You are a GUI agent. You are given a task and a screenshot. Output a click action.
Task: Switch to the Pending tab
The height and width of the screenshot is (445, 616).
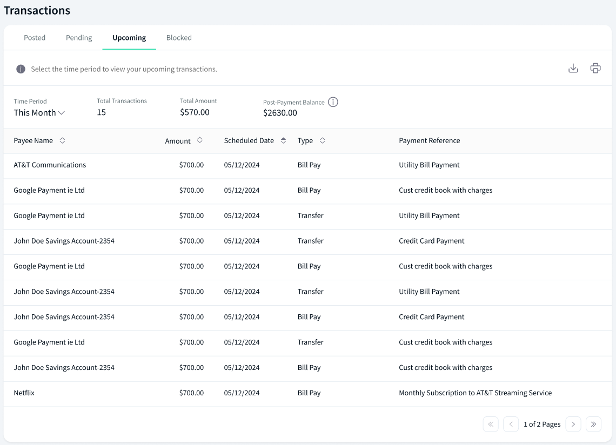79,38
